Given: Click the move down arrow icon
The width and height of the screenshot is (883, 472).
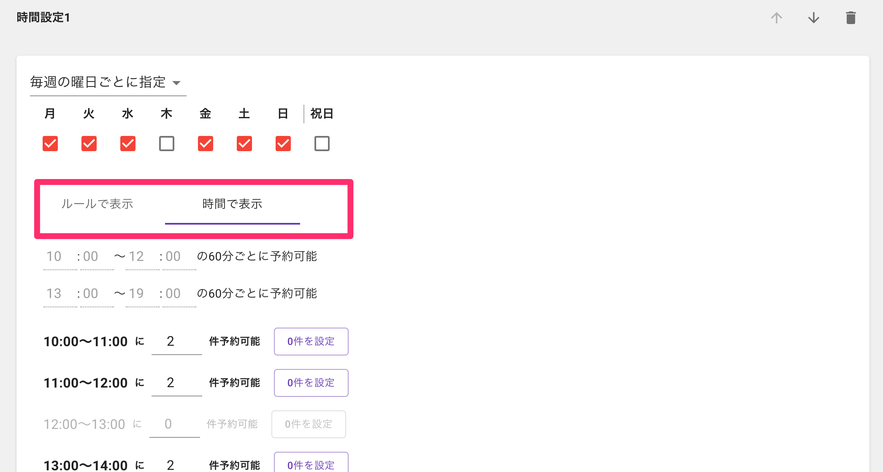Looking at the screenshot, I should [x=813, y=18].
